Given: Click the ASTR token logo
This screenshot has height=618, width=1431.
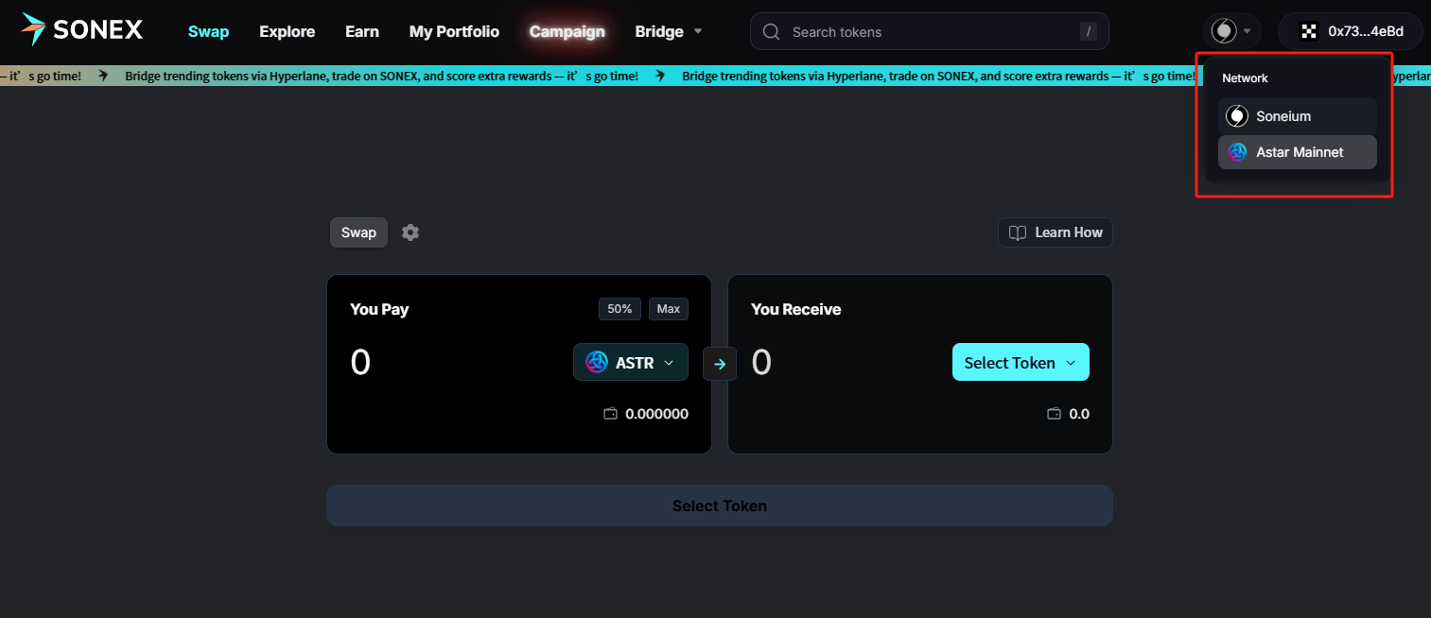Looking at the screenshot, I should (x=597, y=362).
